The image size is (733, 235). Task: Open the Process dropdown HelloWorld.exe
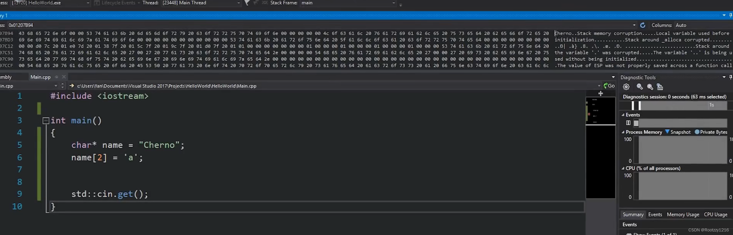tap(51, 3)
